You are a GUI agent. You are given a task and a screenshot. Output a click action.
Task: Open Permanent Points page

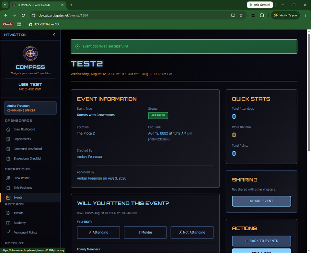[25, 232]
